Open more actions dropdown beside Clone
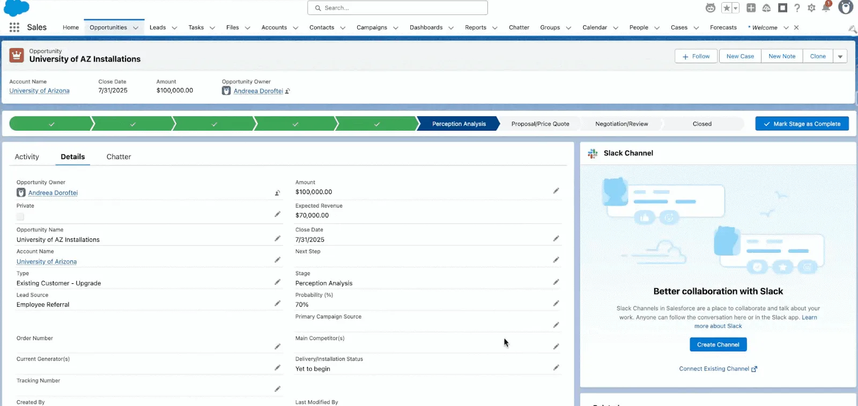The image size is (858, 406). [840, 56]
